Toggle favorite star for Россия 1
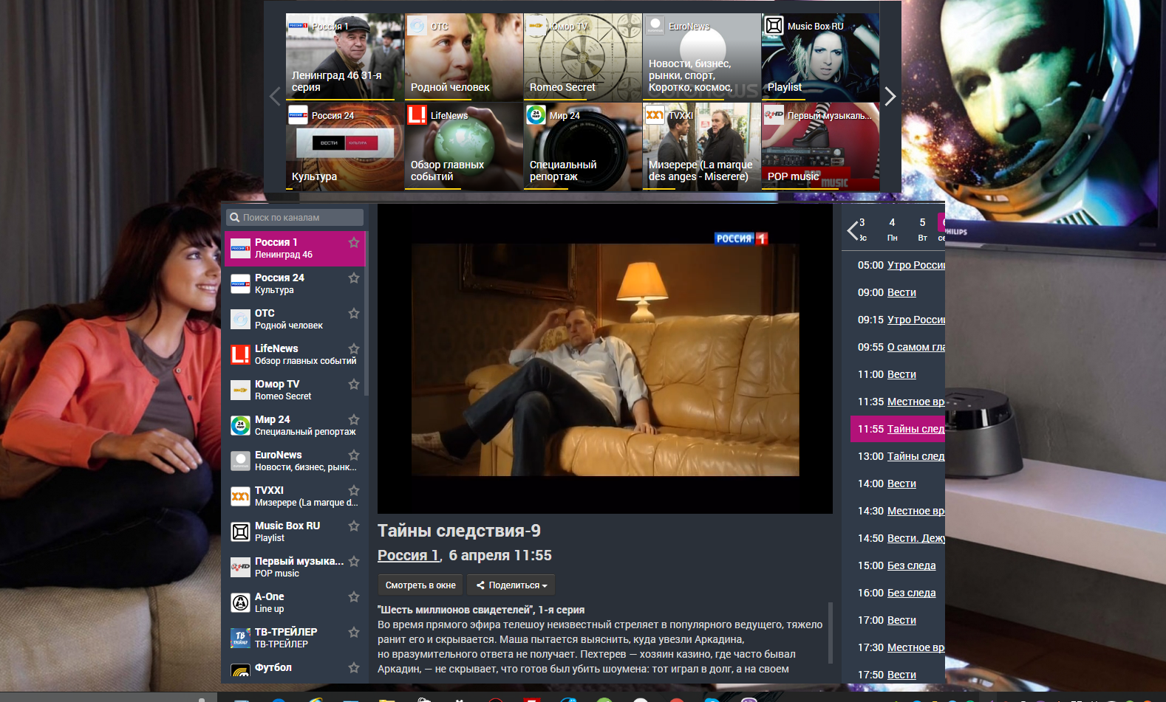 pyautogui.click(x=354, y=243)
